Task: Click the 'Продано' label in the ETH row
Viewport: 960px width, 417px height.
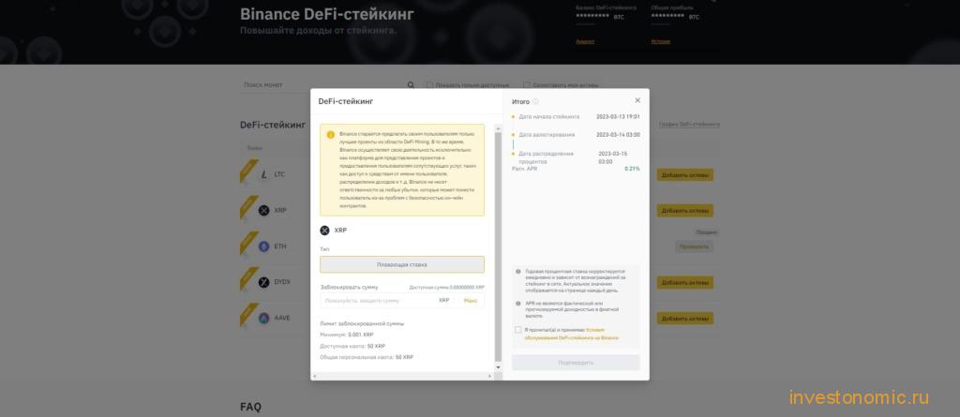Action: click(x=705, y=232)
